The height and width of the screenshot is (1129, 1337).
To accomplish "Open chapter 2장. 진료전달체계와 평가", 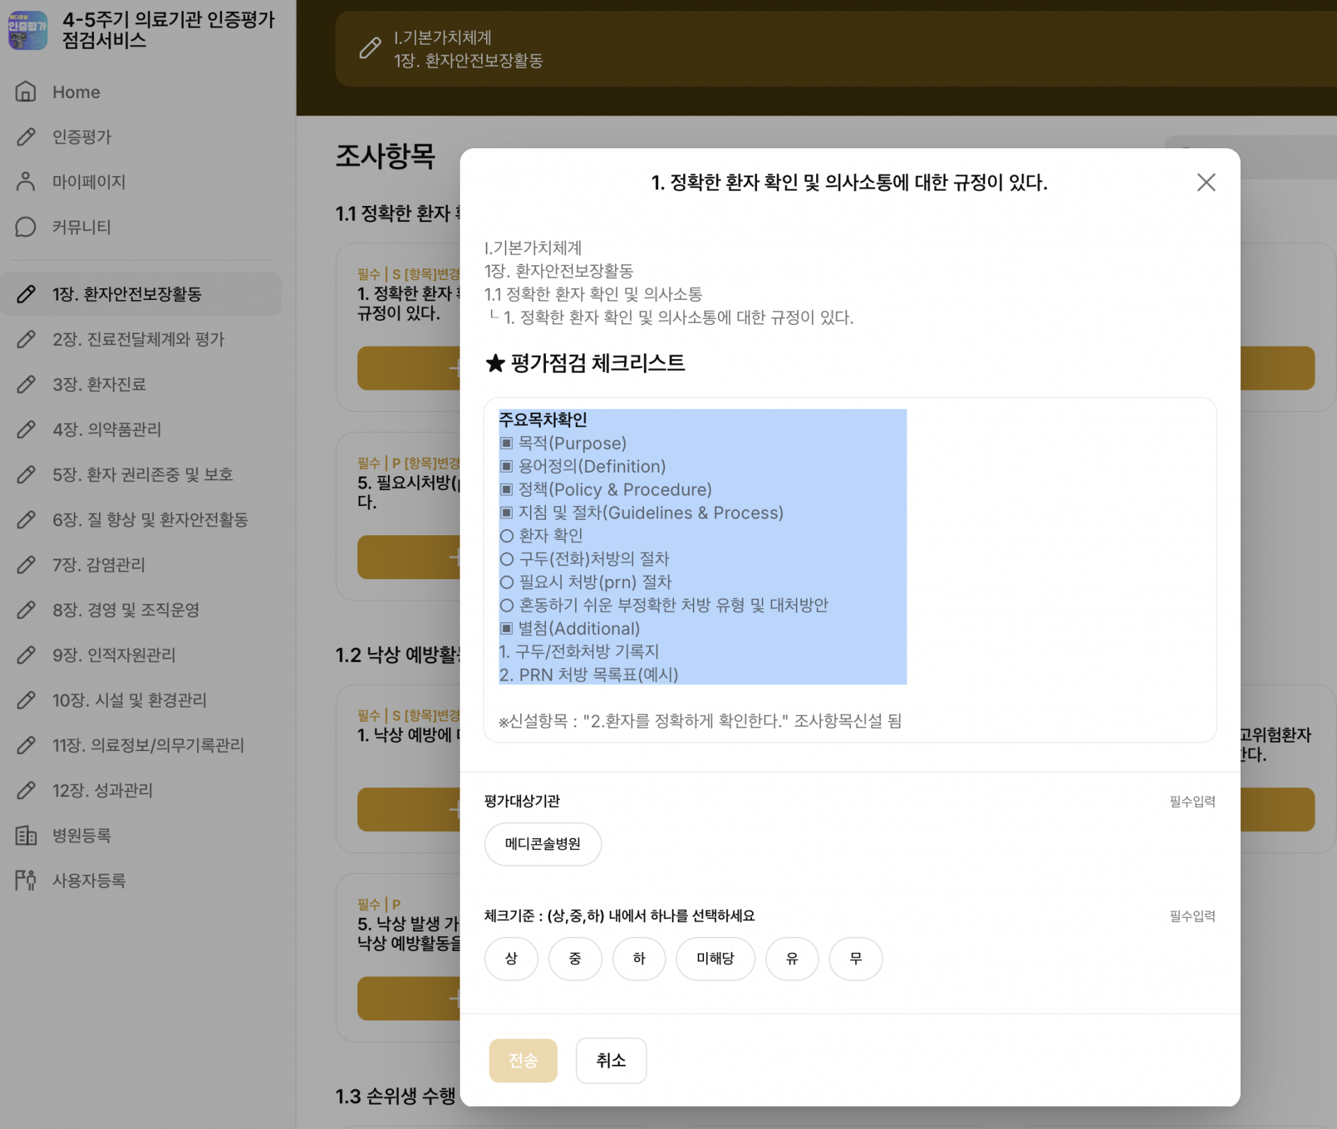I will [x=138, y=339].
